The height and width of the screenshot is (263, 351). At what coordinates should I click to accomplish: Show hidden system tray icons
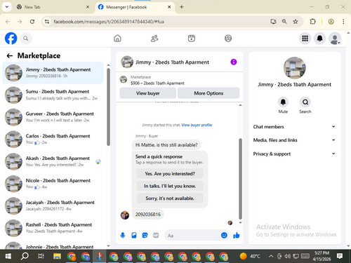271,256
